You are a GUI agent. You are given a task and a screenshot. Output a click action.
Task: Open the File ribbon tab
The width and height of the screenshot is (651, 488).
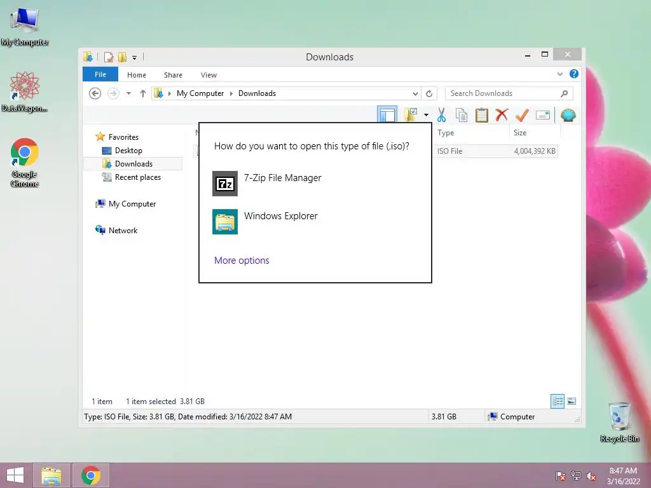(x=100, y=74)
